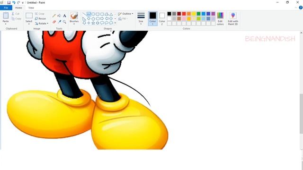Select the Color picker eyedropper tool
303x170 pixels.
click(59, 22)
